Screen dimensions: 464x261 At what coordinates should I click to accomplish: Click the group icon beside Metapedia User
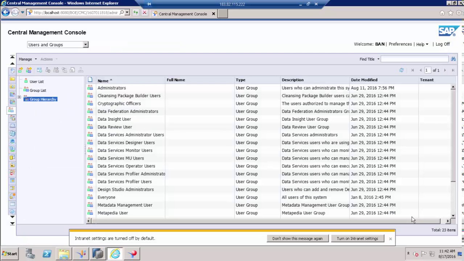click(x=90, y=213)
